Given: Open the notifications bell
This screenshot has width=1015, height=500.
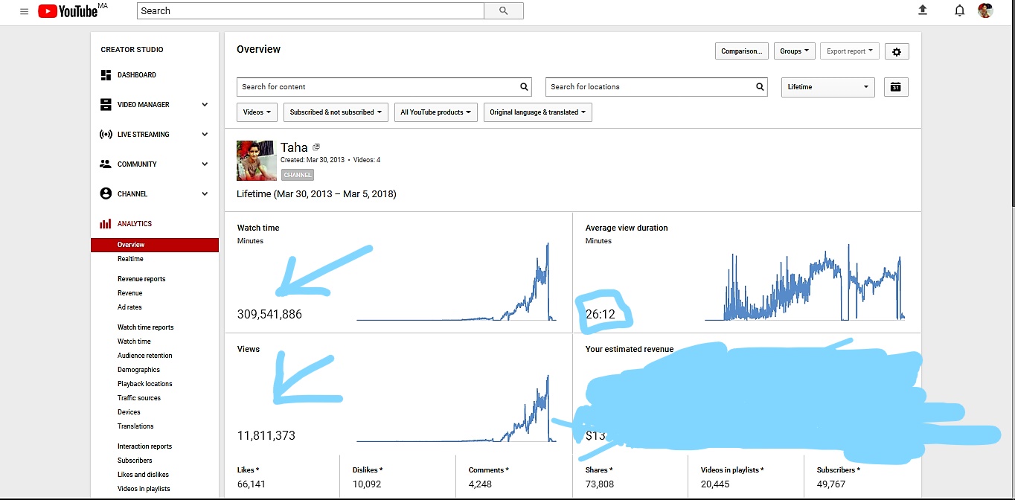Looking at the screenshot, I should tap(959, 10).
